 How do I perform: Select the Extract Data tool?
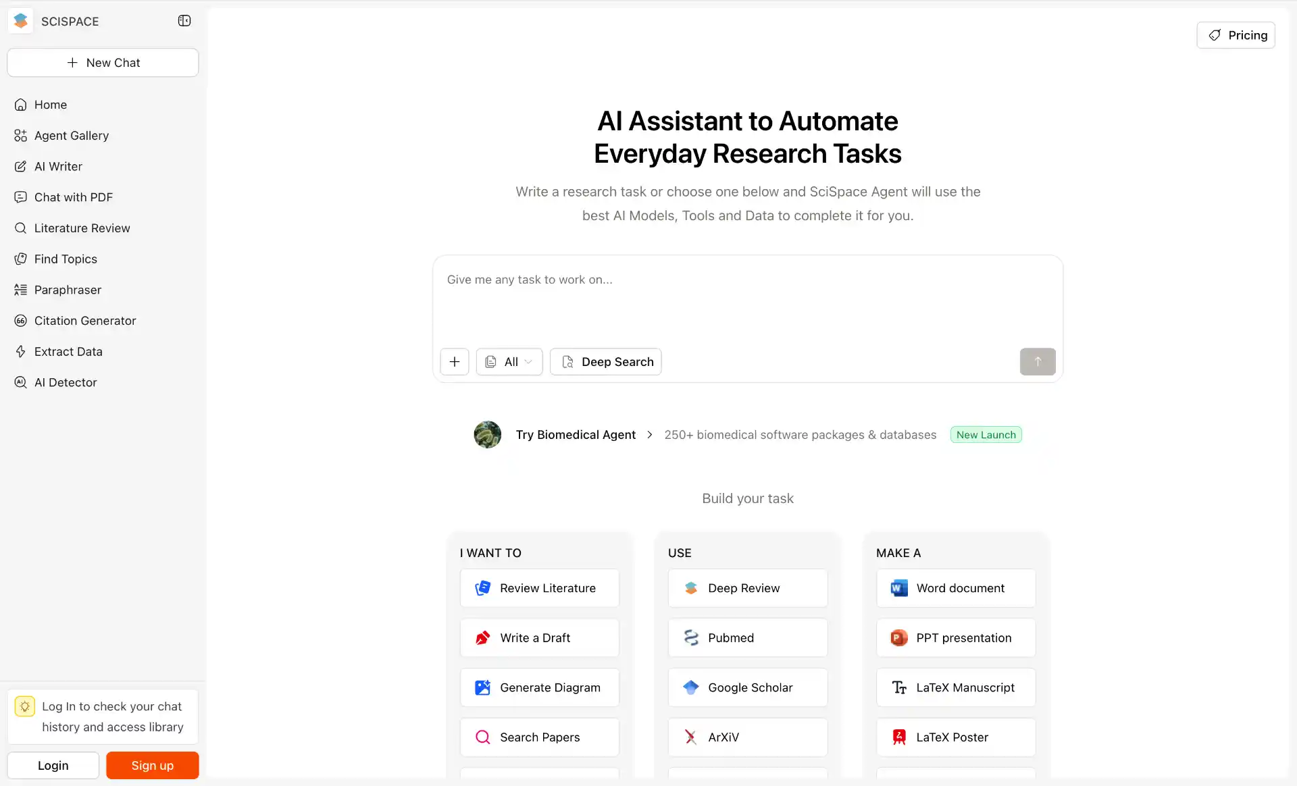[x=68, y=351]
